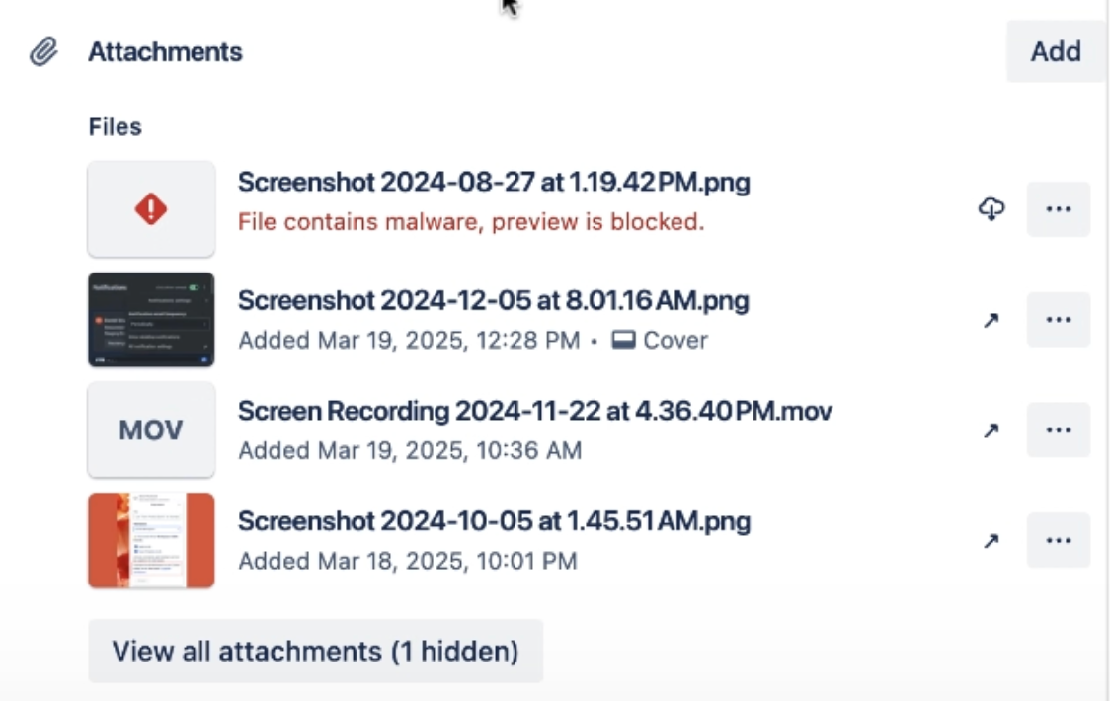Click the MOV file type thumbnail
Image resolution: width=1110 pixels, height=701 pixels.
pyautogui.click(x=151, y=430)
